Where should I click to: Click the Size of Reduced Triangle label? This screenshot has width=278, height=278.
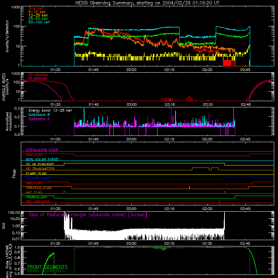(88, 215)
